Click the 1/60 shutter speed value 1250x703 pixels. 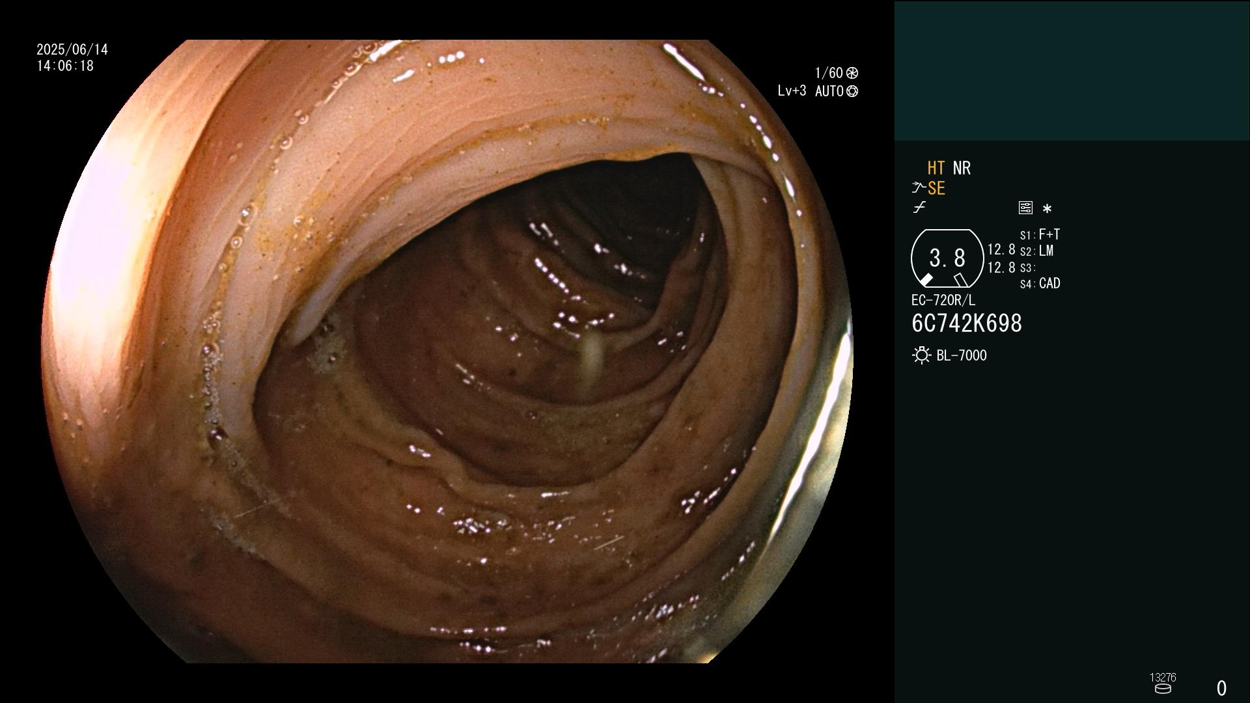point(829,73)
